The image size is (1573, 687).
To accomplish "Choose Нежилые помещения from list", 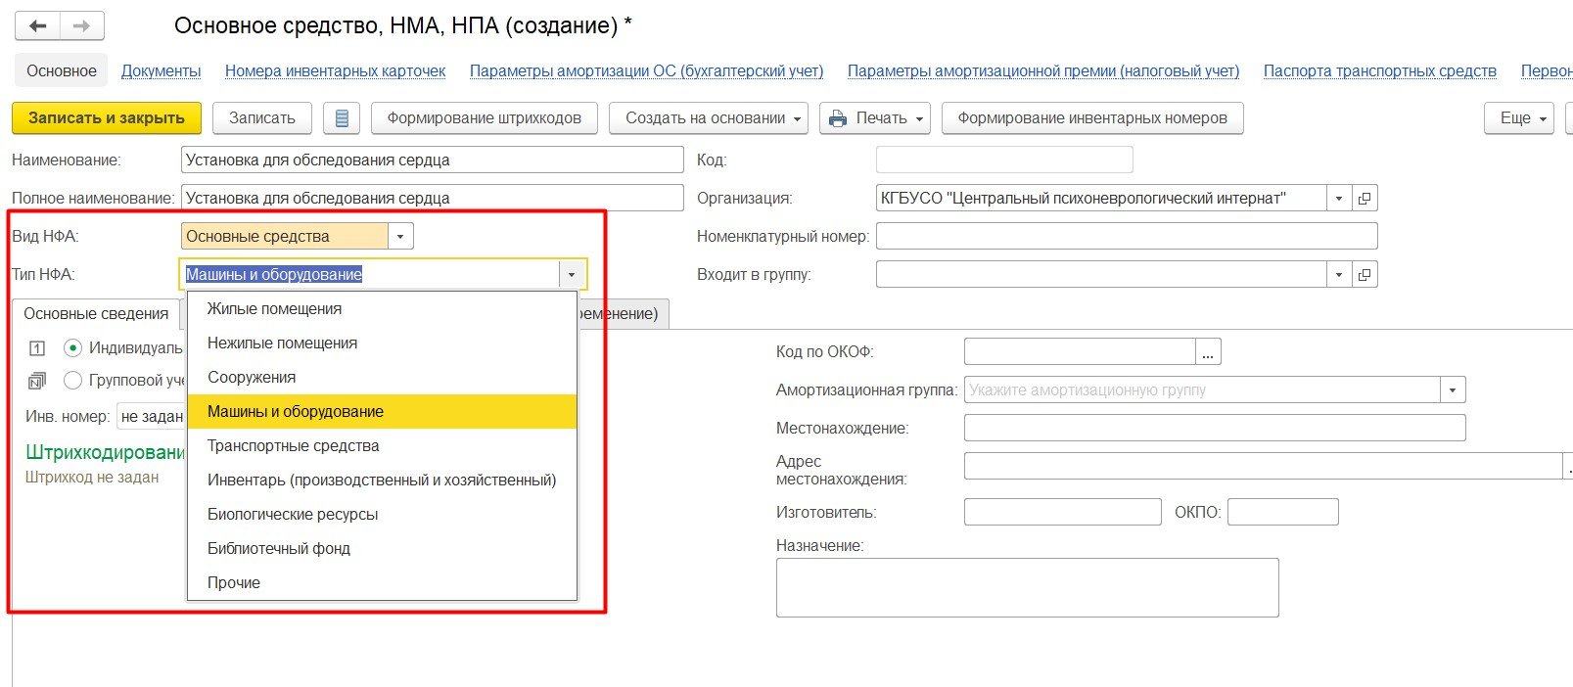I will tap(382, 343).
